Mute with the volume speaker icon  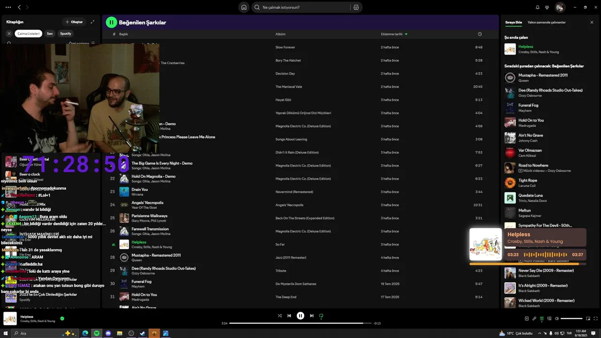(557, 318)
